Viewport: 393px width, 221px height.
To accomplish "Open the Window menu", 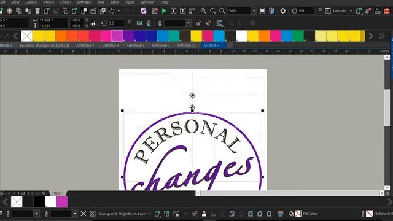I will pyautogui.click(x=147, y=2).
